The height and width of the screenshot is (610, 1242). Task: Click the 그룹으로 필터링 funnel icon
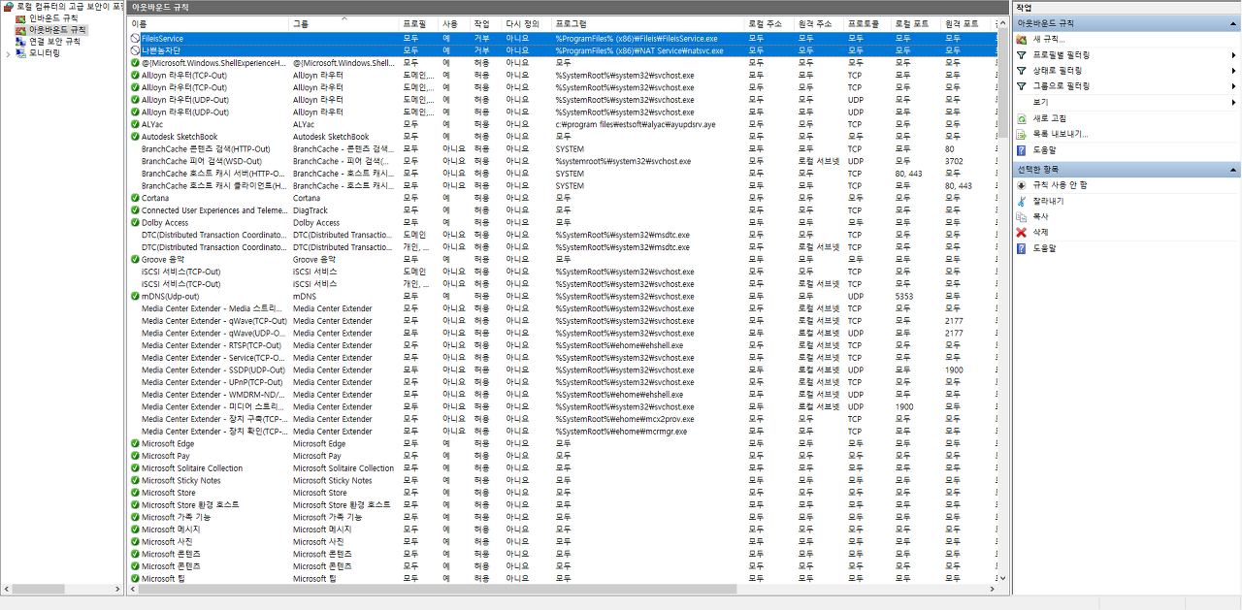[x=1021, y=86]
